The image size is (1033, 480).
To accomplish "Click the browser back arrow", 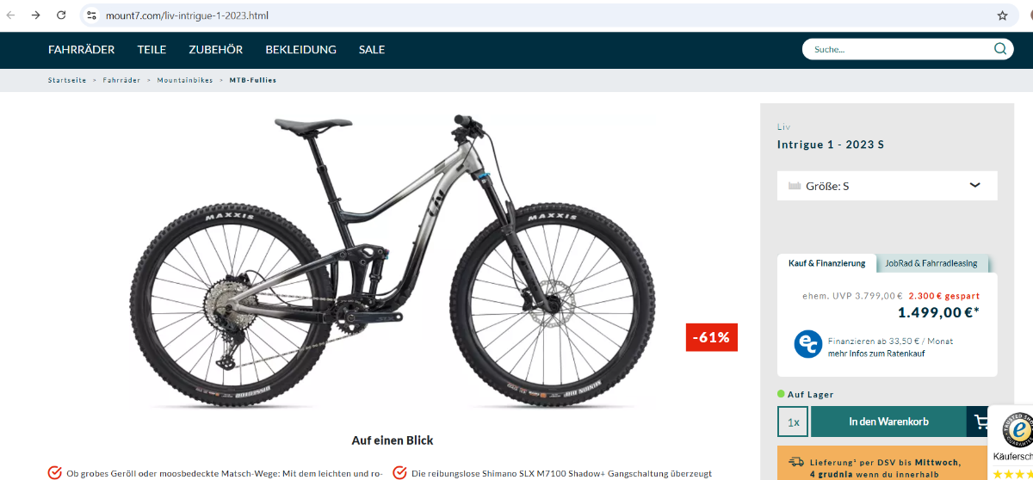I will (x=11, y=15).
